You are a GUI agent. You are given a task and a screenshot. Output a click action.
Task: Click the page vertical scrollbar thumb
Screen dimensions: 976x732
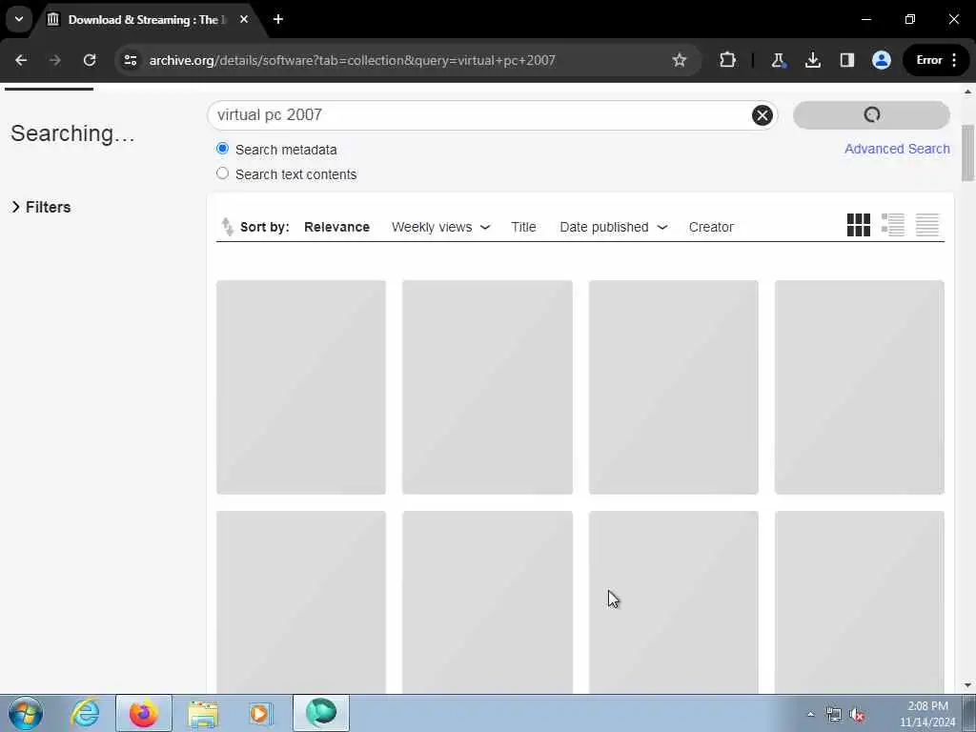967,153
